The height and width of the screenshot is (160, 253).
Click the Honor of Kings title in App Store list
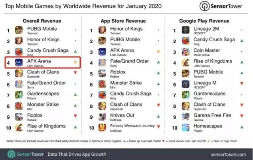(x=126, y=28)
